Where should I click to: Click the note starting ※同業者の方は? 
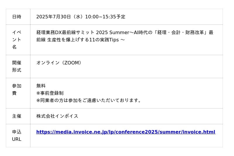[89, 100]
